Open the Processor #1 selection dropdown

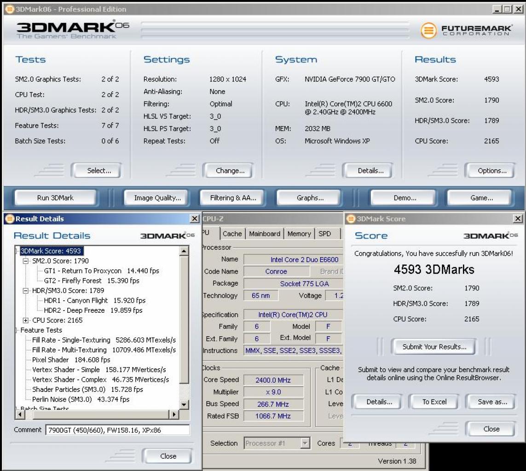(x=305, y=443)
